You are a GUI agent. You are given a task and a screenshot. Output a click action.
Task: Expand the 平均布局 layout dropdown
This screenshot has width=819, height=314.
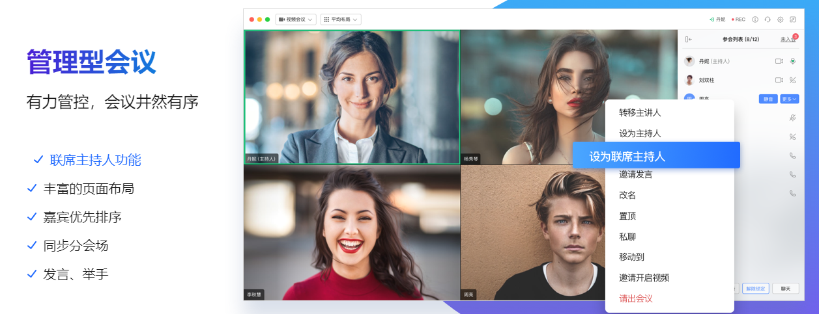pyautogui.click(x=341, y=20)
